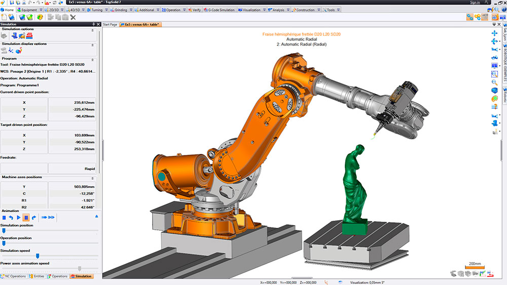Viewport: 507px width, 285px height.
Task: Collapse the Simulation options section
Action: pos(92,30)
